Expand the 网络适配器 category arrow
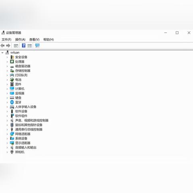This screenshot has width=193, height=193. [x=7, y=134]
